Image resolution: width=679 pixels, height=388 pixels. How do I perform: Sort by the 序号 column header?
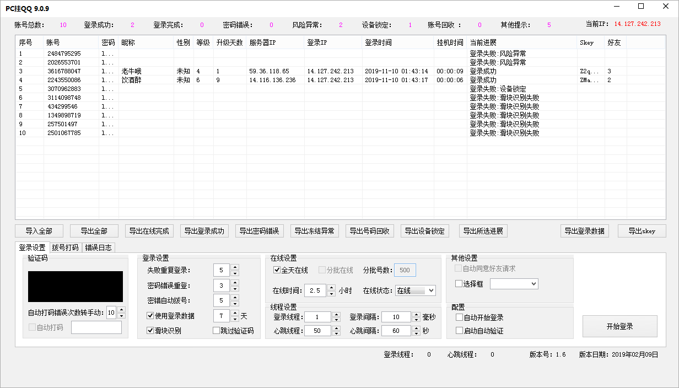[30, 42]
